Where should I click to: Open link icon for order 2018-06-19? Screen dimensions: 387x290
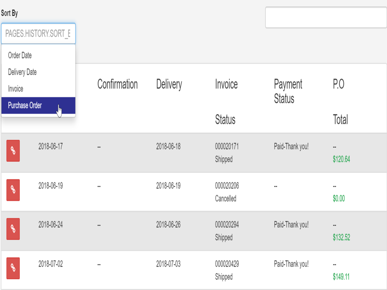click(13, 190)
